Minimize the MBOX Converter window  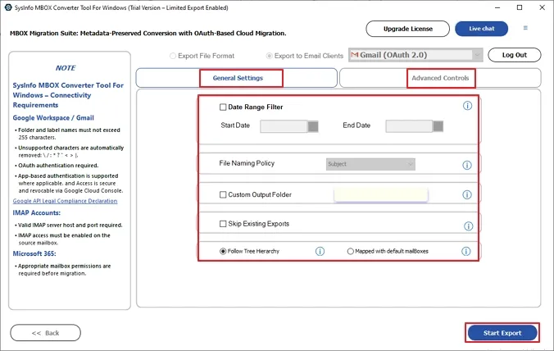pos(497,7)
